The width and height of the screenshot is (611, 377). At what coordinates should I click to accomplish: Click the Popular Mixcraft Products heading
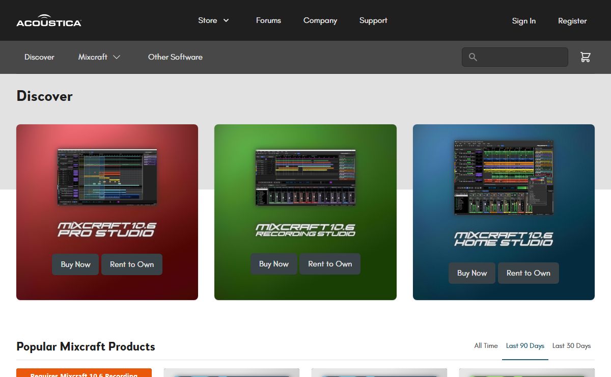tap(86, 346)
